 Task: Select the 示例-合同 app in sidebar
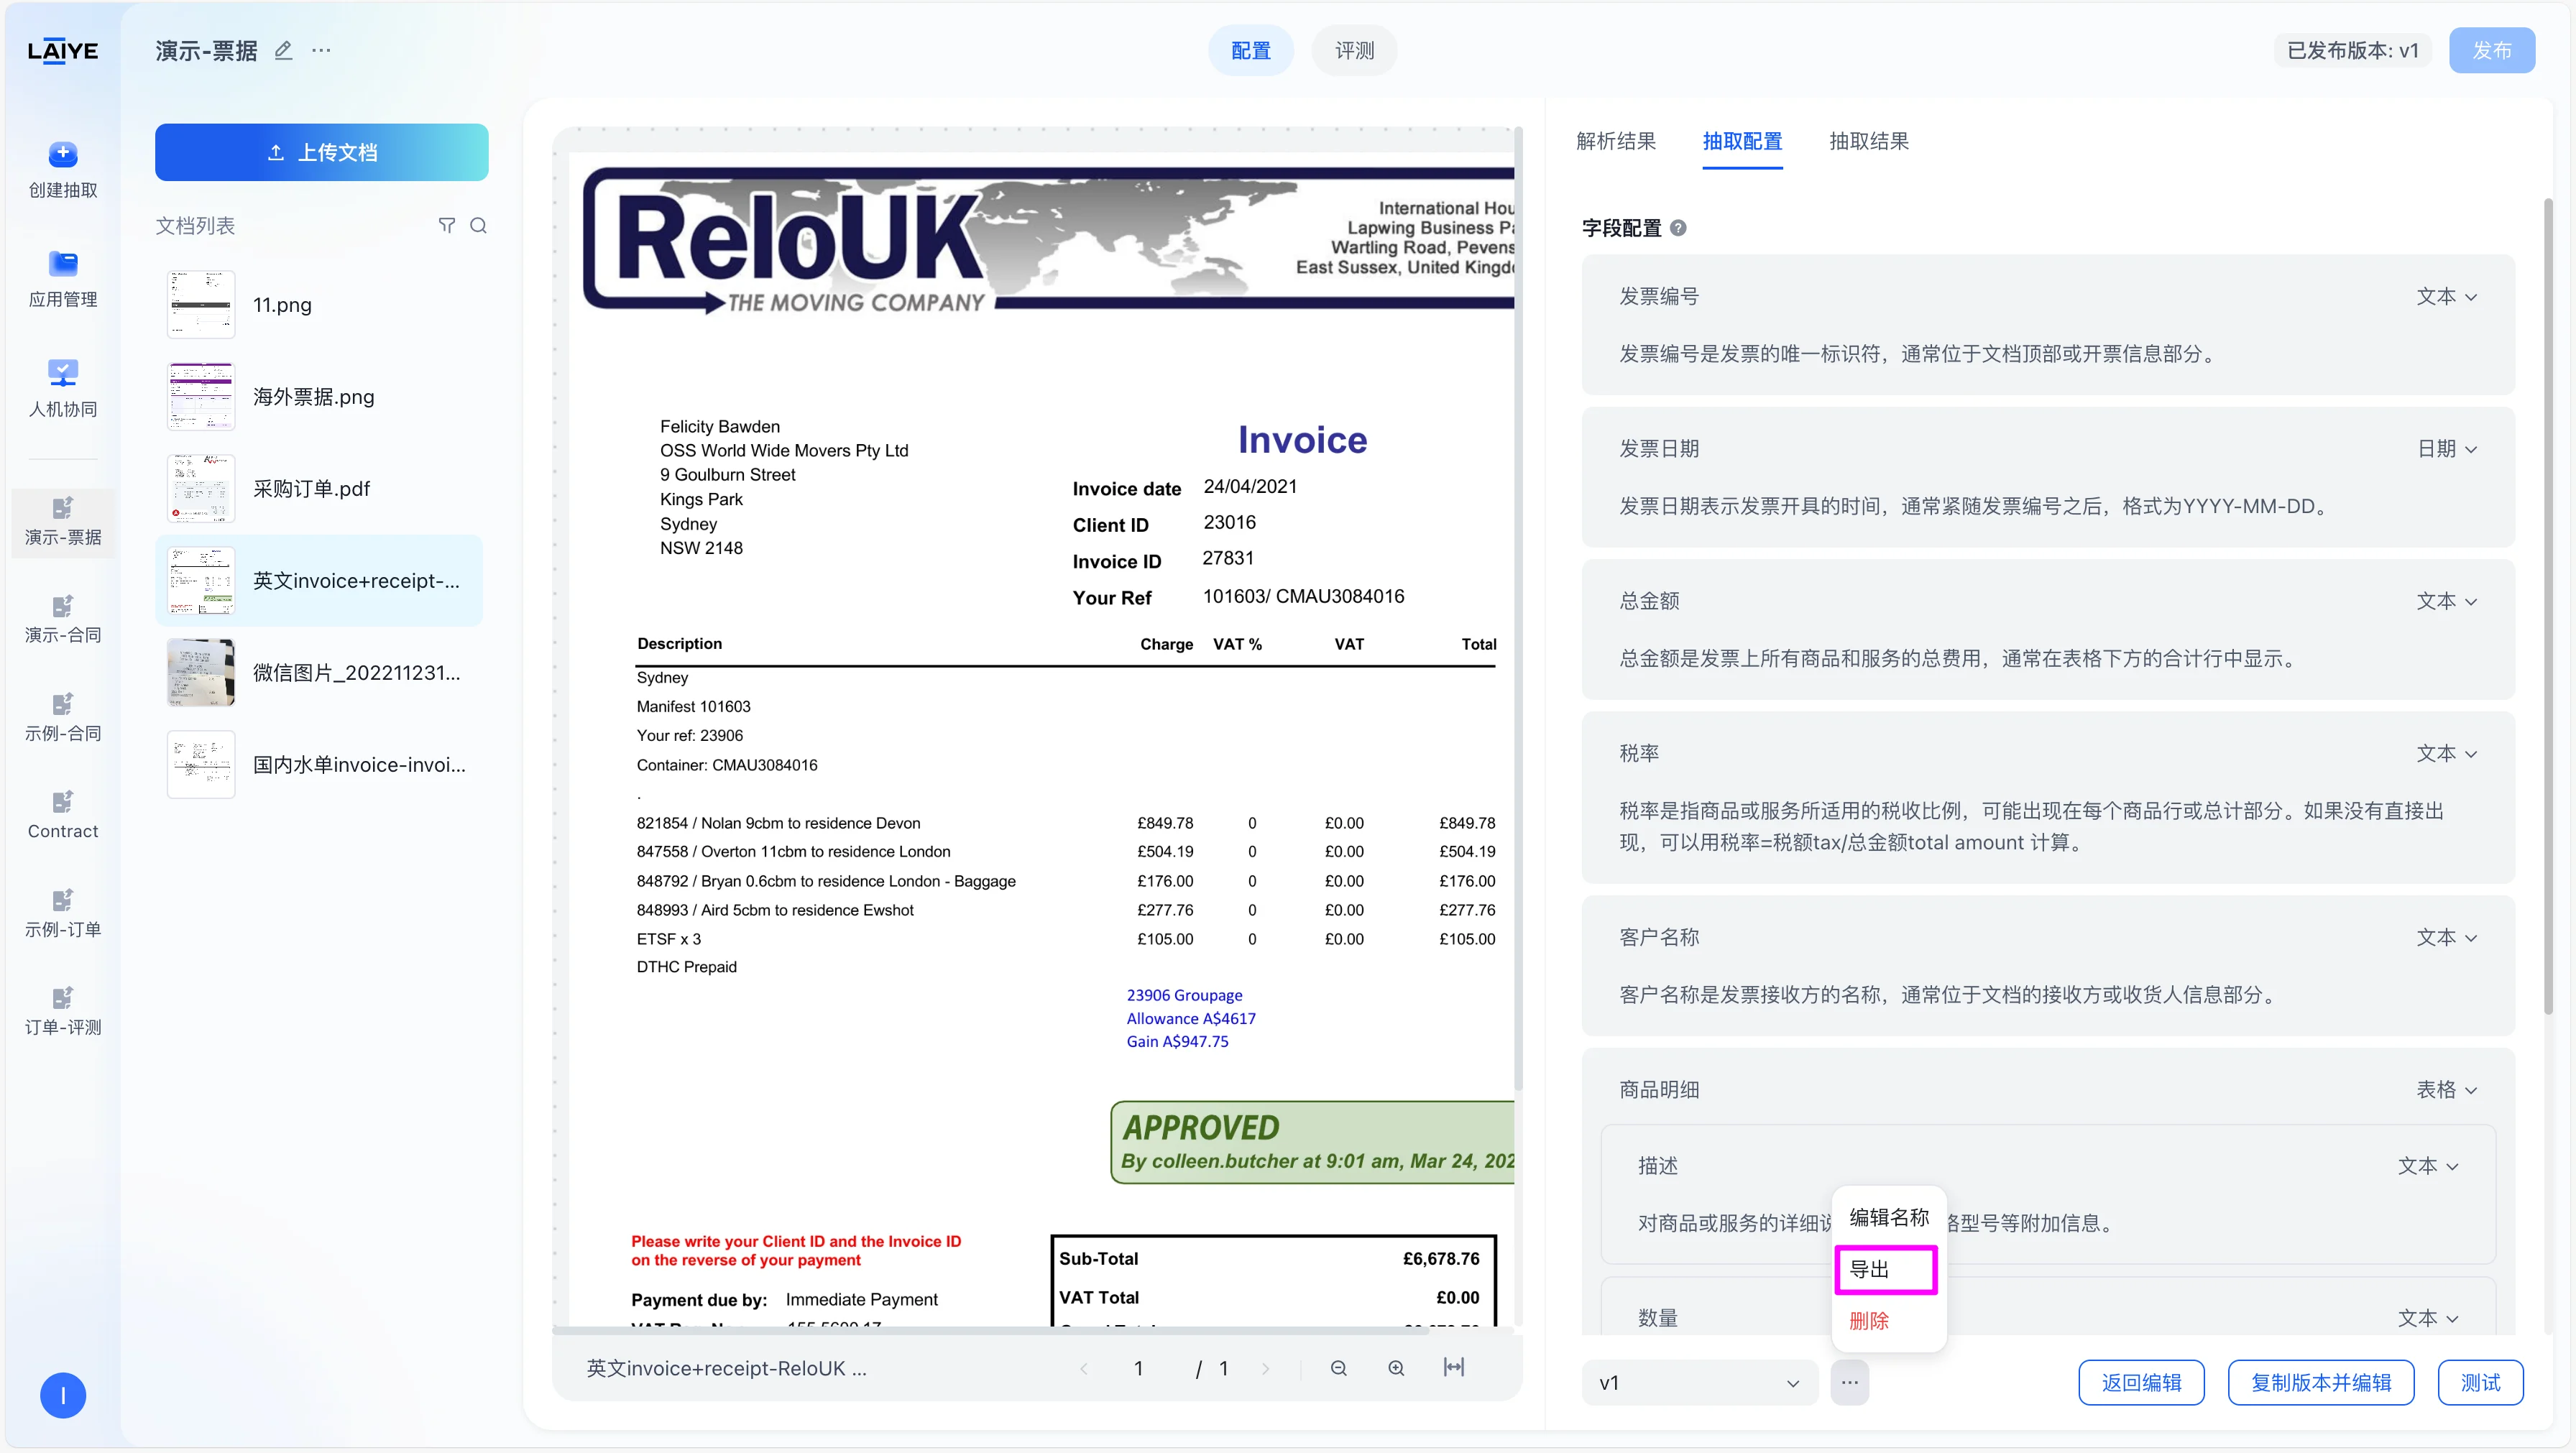click(x=62, y=717)
